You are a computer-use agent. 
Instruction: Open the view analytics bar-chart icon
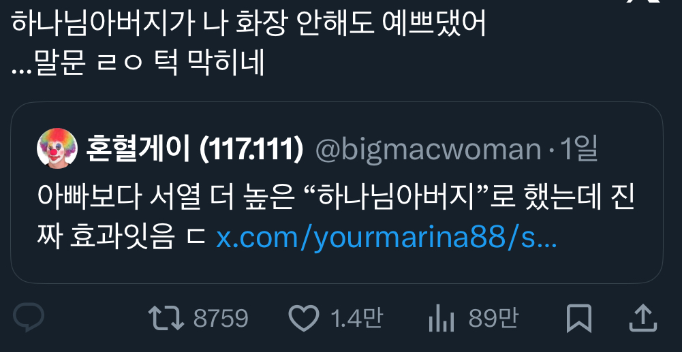441,319
